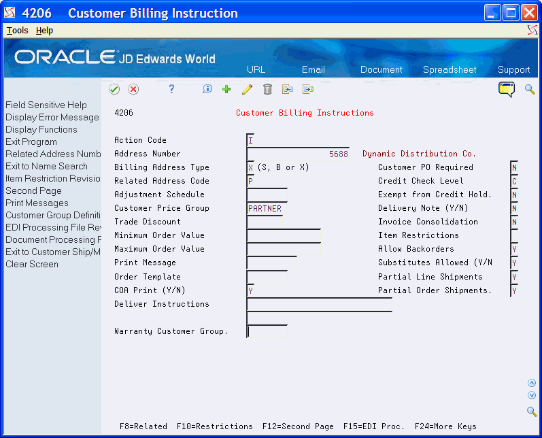The image size is (542, 438).
Task: Click the next record arrow icon
Action: [x=307, y=89]
